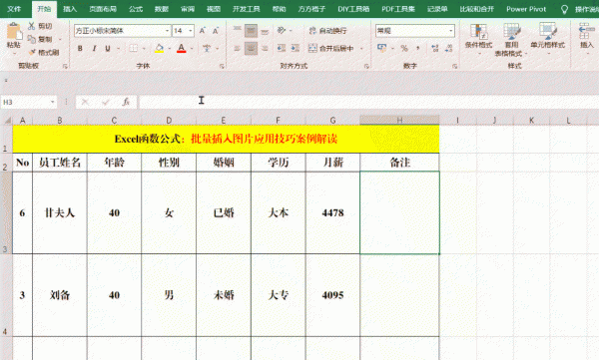
Task: Align text to the bottom
Action: 265,31
